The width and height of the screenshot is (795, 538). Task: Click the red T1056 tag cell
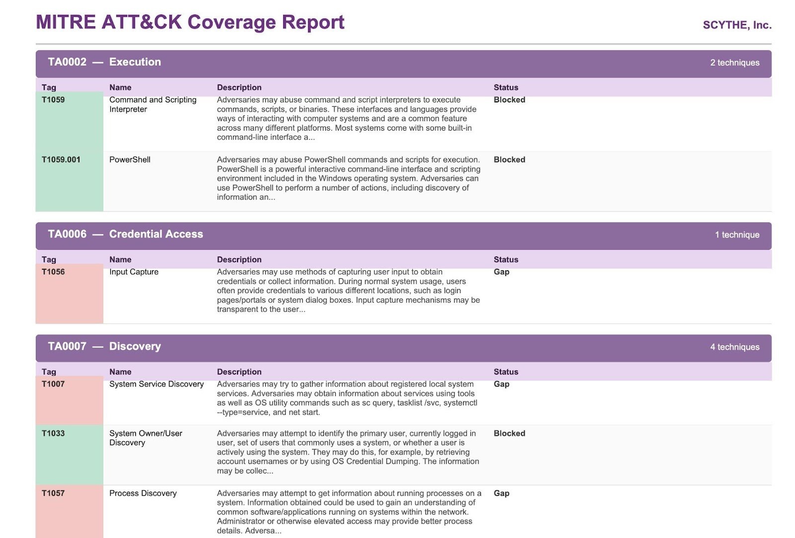click(69, 294)
